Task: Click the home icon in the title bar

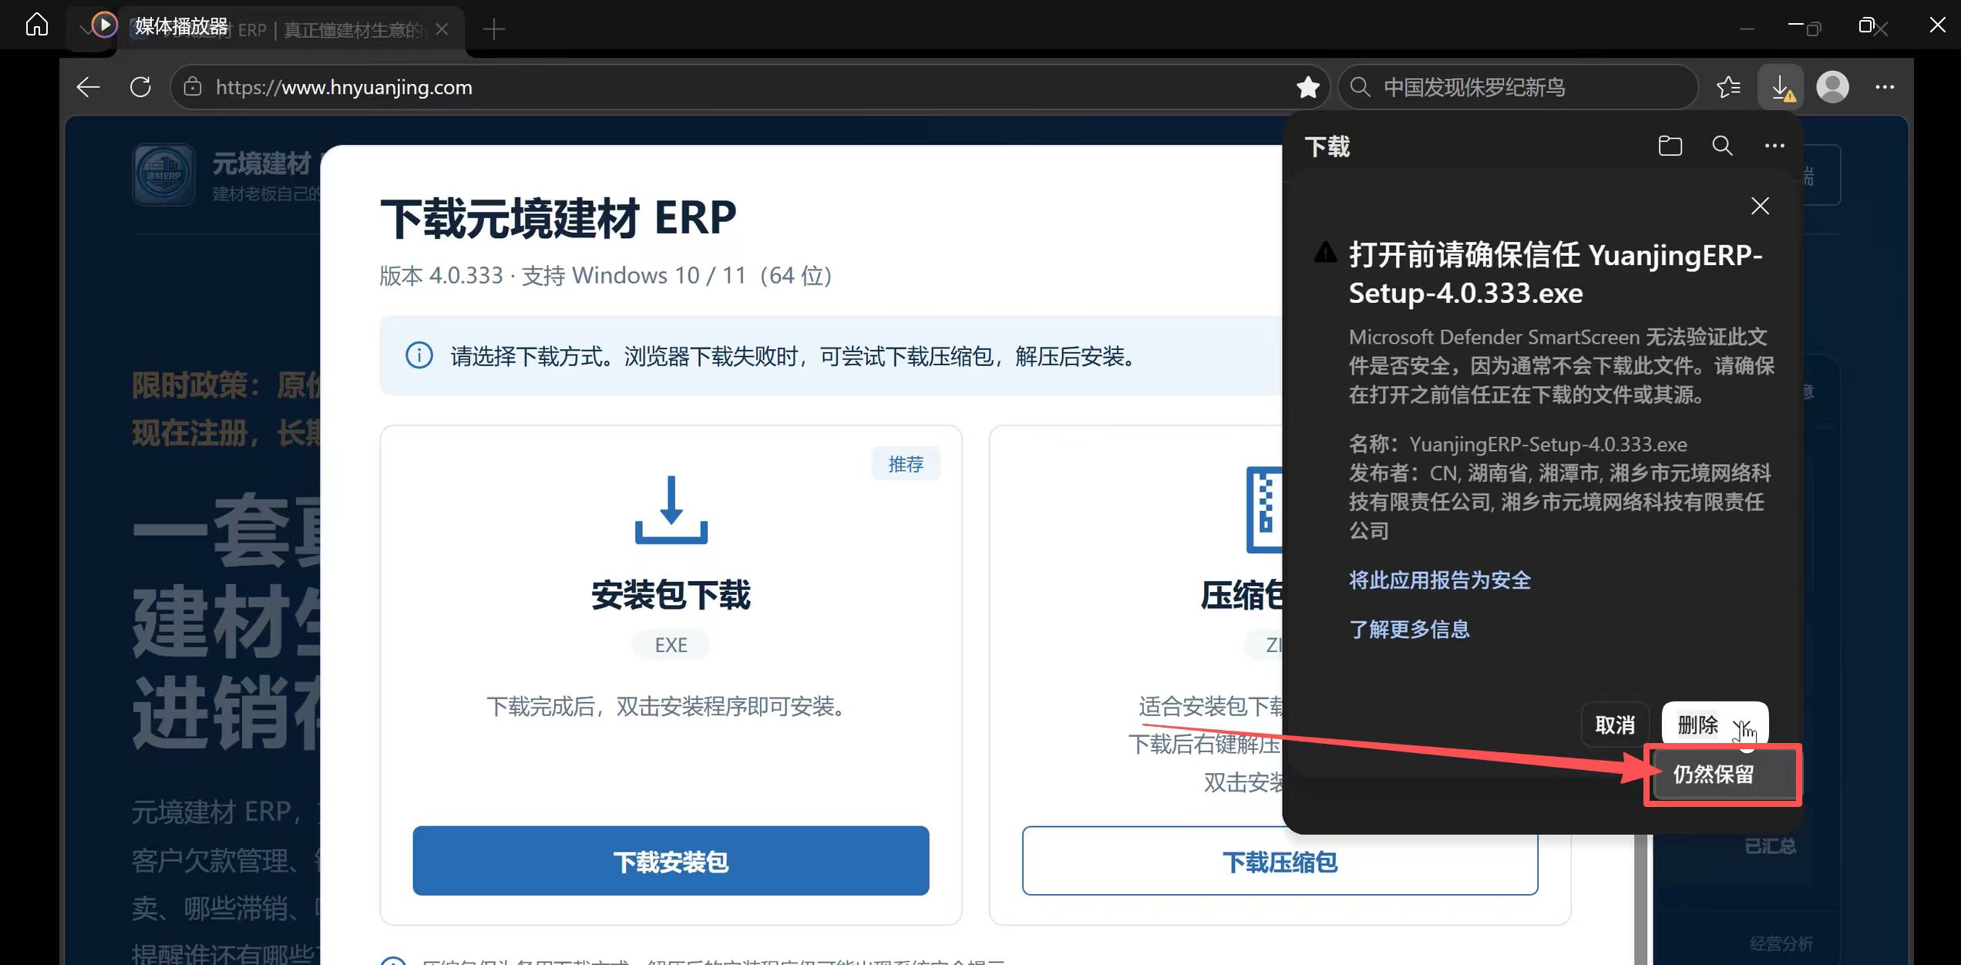Action: [x=36, y=25]
